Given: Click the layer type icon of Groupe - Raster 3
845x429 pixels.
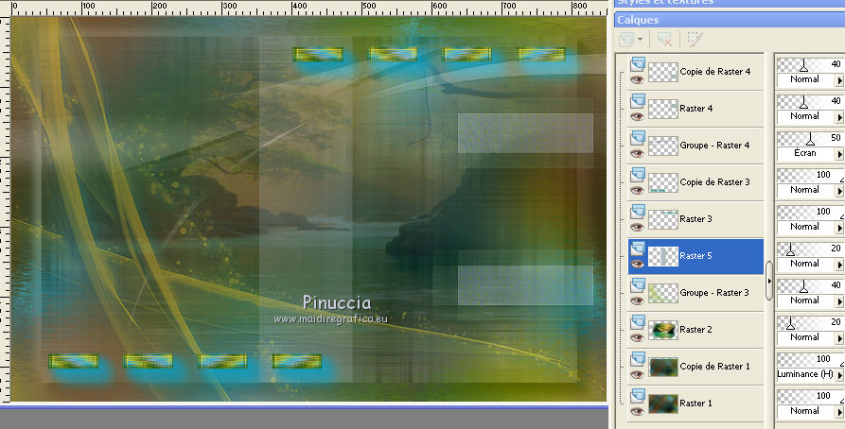Looking at the screenshot, I should coord(638,285).
